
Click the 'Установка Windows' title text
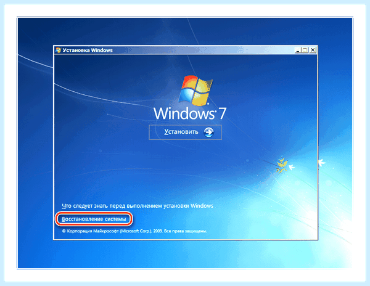(88, 50)
